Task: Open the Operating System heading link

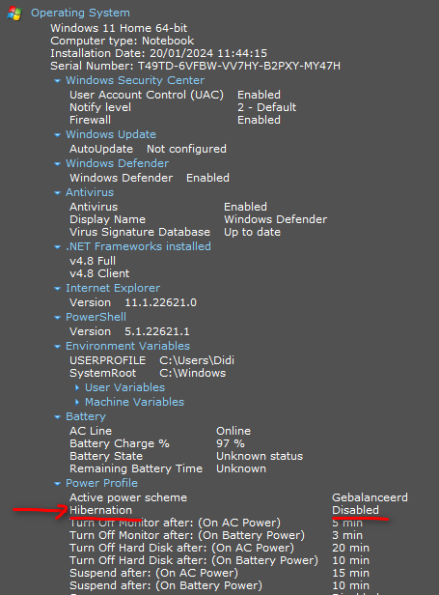Action: pyautogui.click(x=80, y=13)
